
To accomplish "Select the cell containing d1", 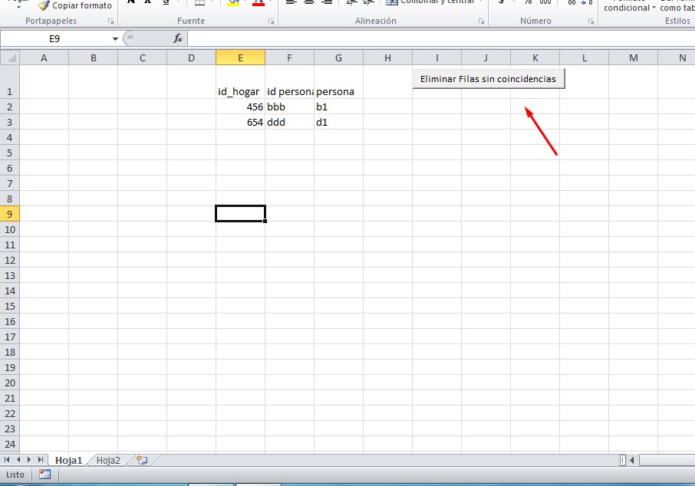I will [x=338, y=123].
